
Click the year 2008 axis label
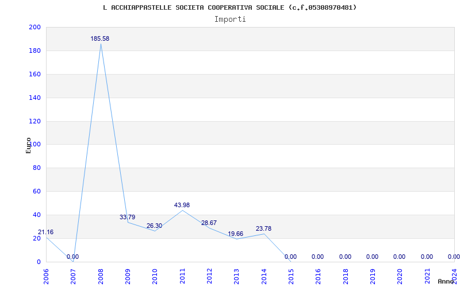100,276
